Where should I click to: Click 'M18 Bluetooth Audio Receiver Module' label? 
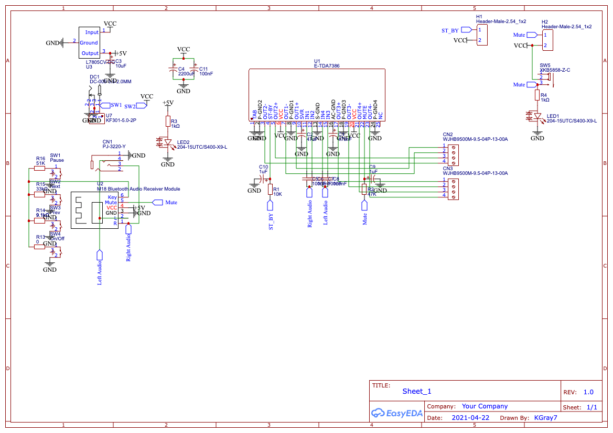(138, 188)
